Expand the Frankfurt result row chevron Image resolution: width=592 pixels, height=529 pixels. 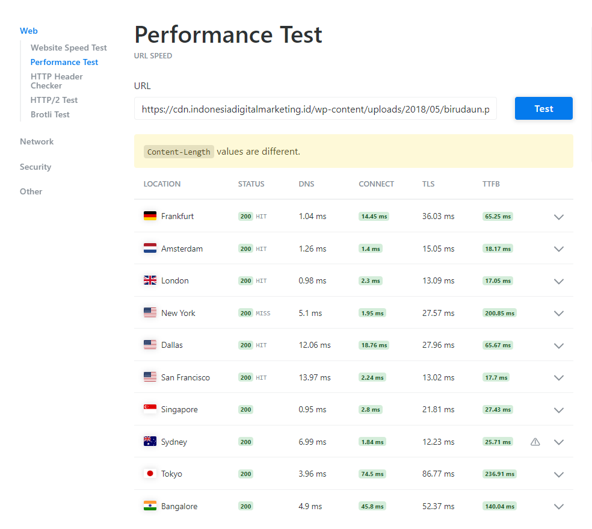pyautogui.click(x=558, y=217)
